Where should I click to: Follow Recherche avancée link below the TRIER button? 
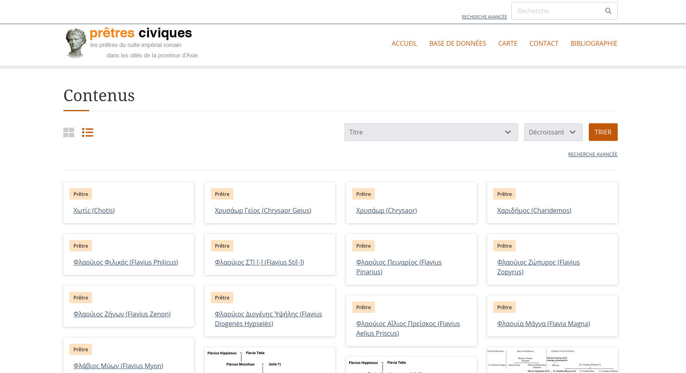592,155
